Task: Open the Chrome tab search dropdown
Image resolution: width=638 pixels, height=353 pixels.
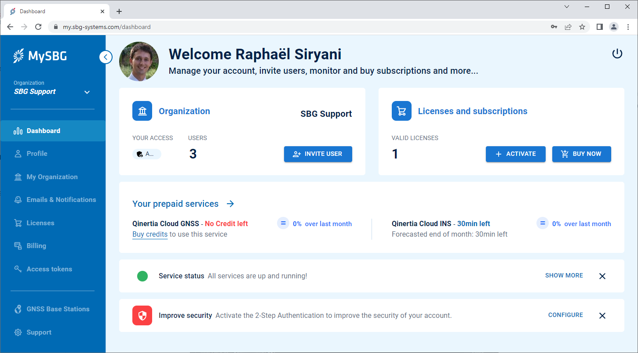Action: click(x=567, y=7)
